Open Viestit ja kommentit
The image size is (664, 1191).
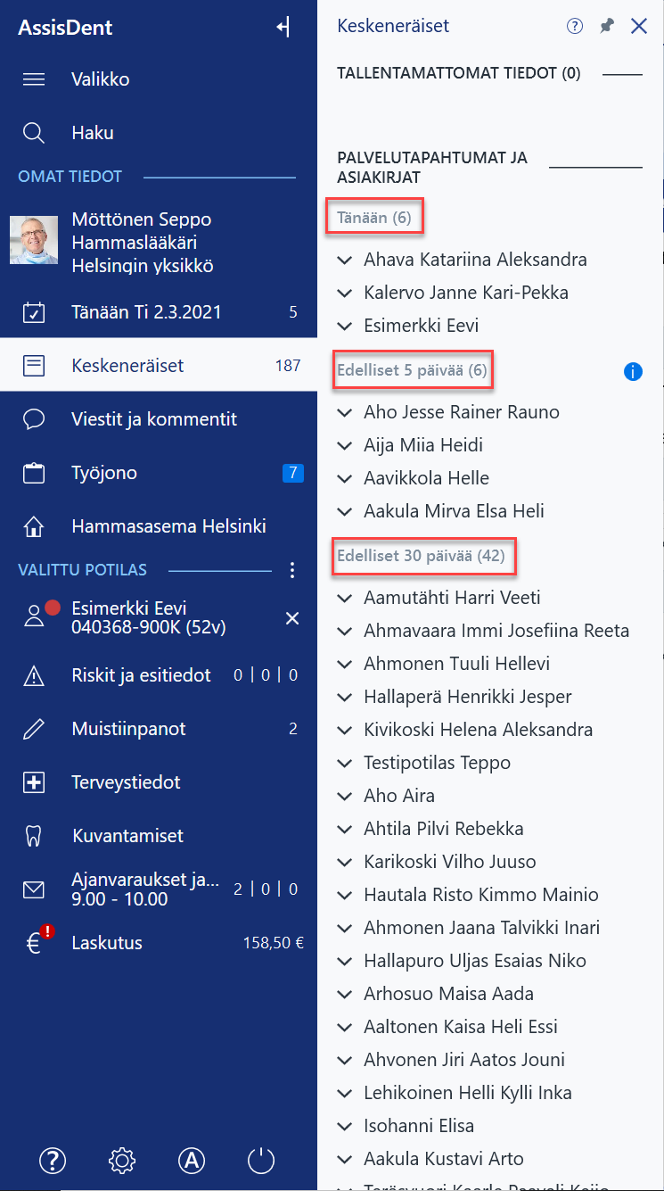(x=159, y=419)
